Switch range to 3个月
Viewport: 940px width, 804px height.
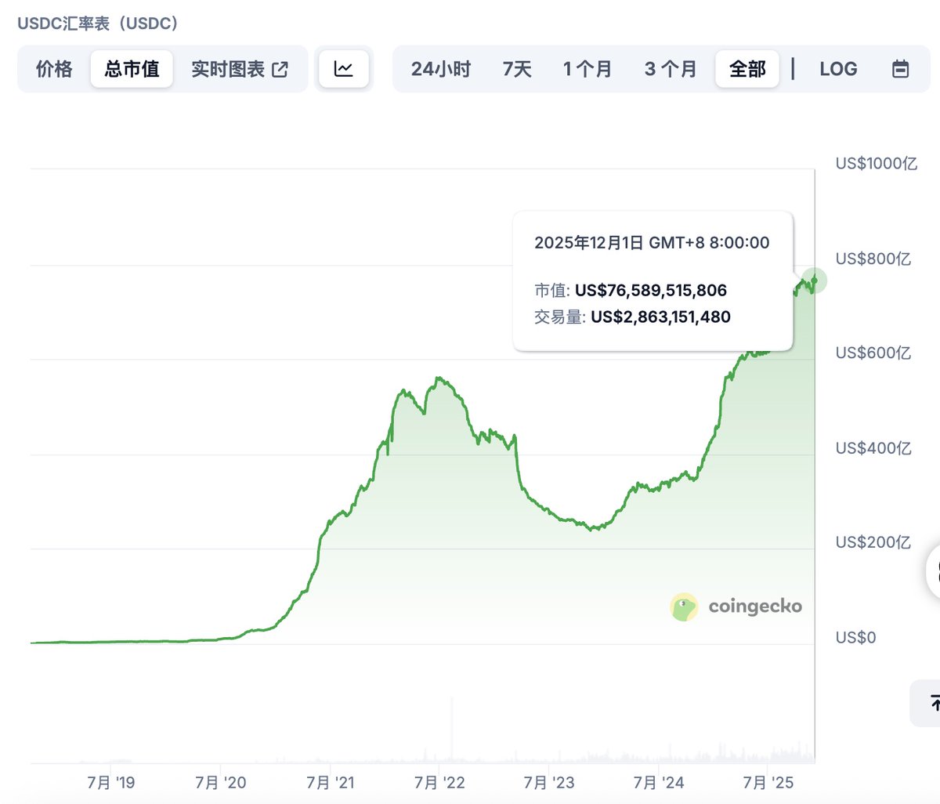(x=671, y=69)
